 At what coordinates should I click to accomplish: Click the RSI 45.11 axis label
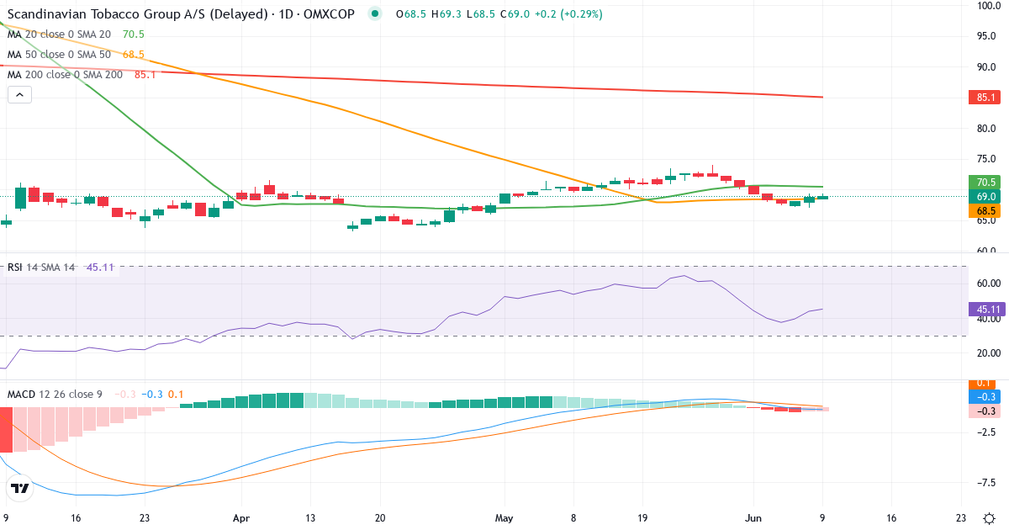985,309
